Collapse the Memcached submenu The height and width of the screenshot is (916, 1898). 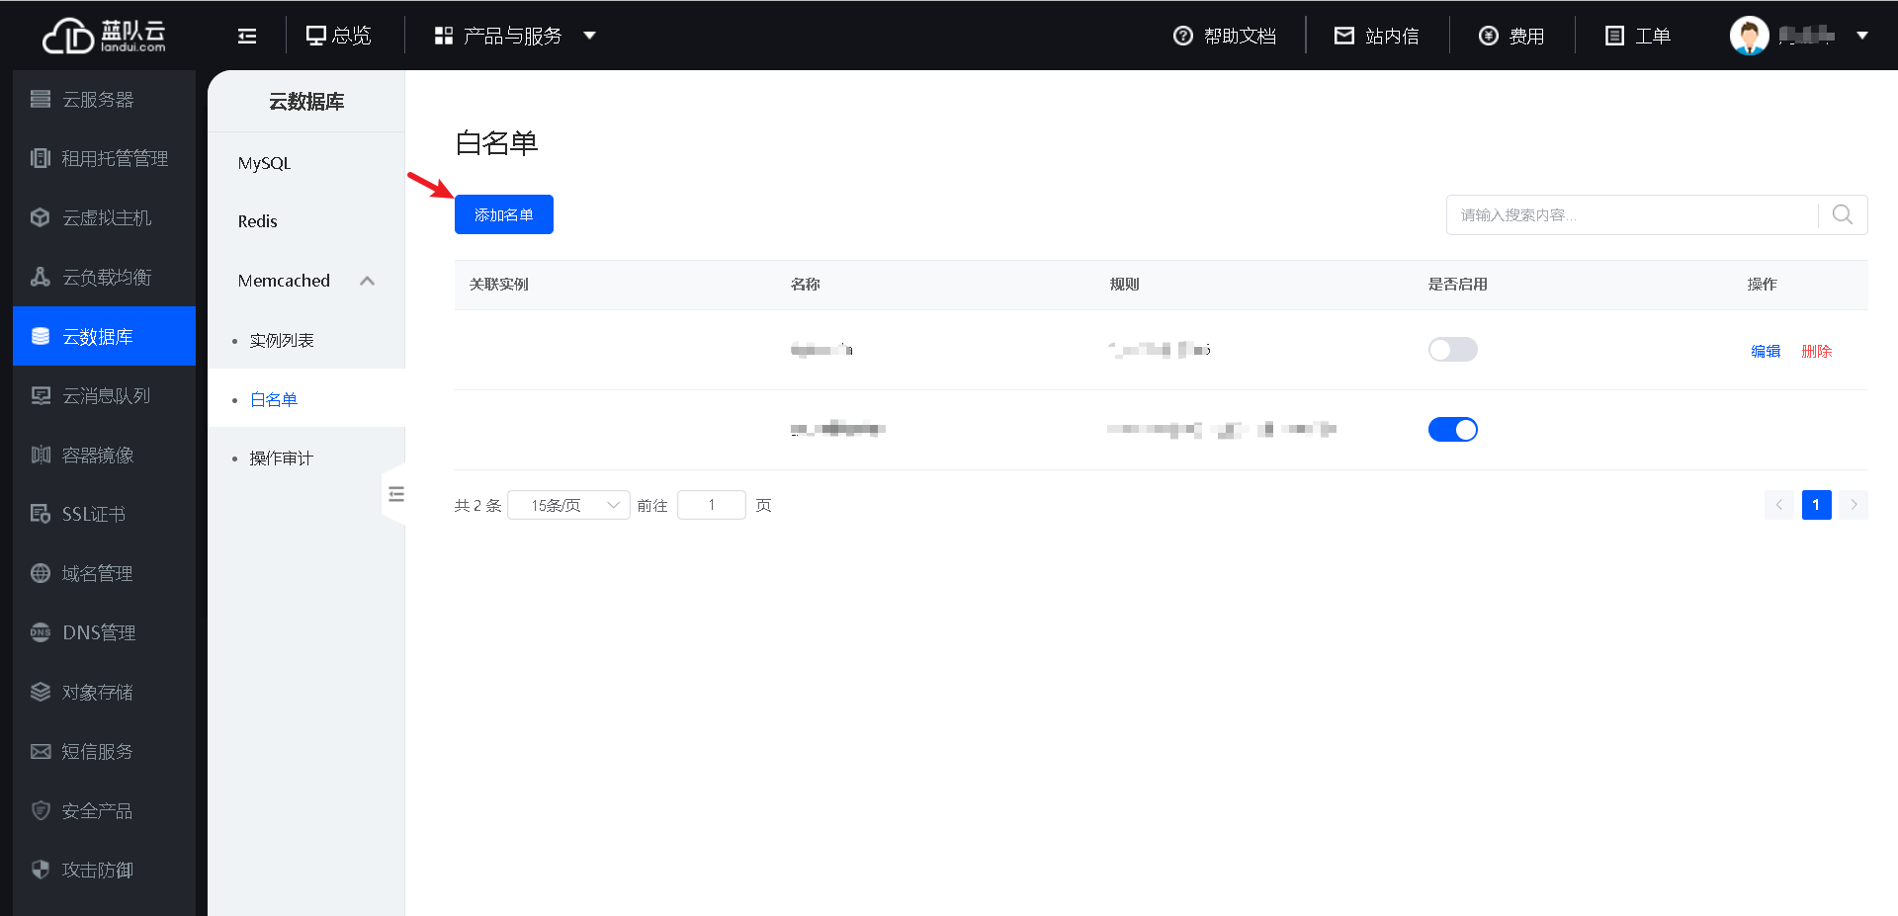pos(367,281)
